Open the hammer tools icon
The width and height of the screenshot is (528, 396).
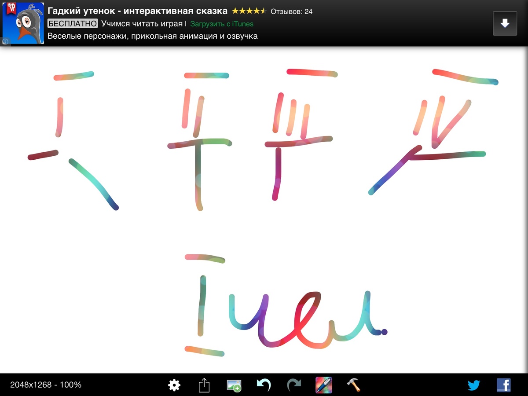click(353, 385)
